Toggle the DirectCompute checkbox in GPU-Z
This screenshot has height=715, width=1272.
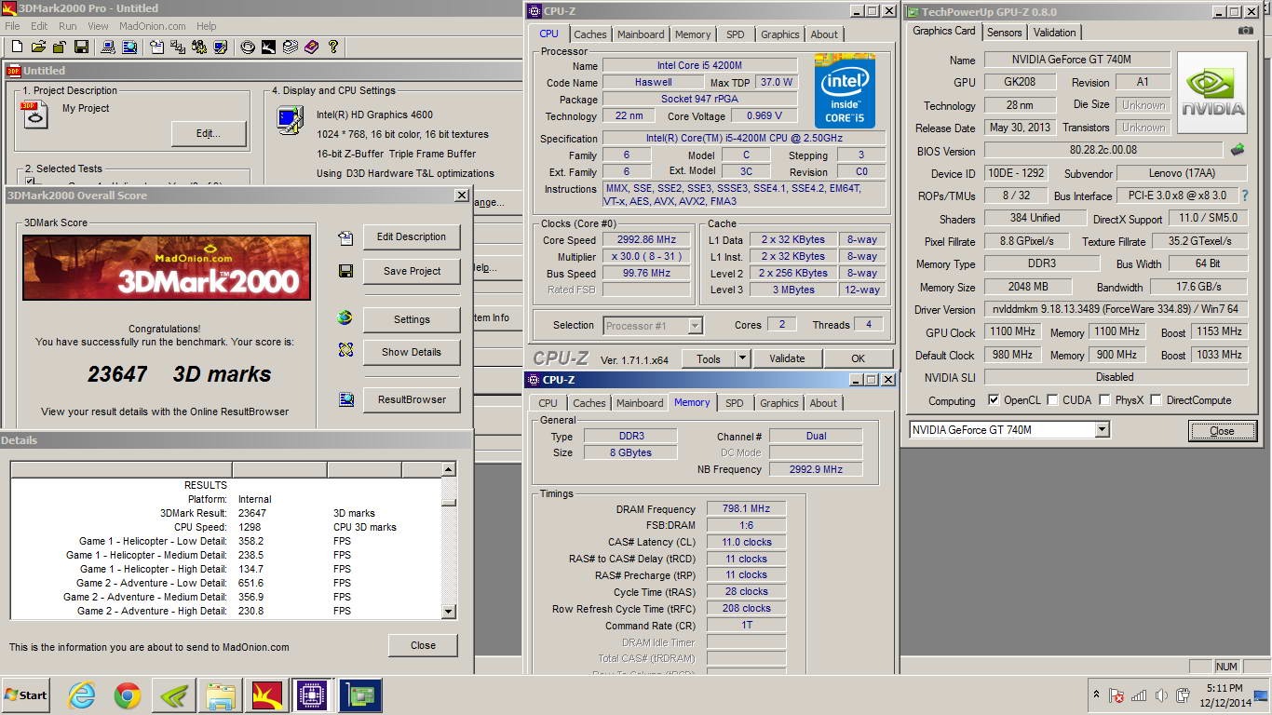click(1156, 400)
